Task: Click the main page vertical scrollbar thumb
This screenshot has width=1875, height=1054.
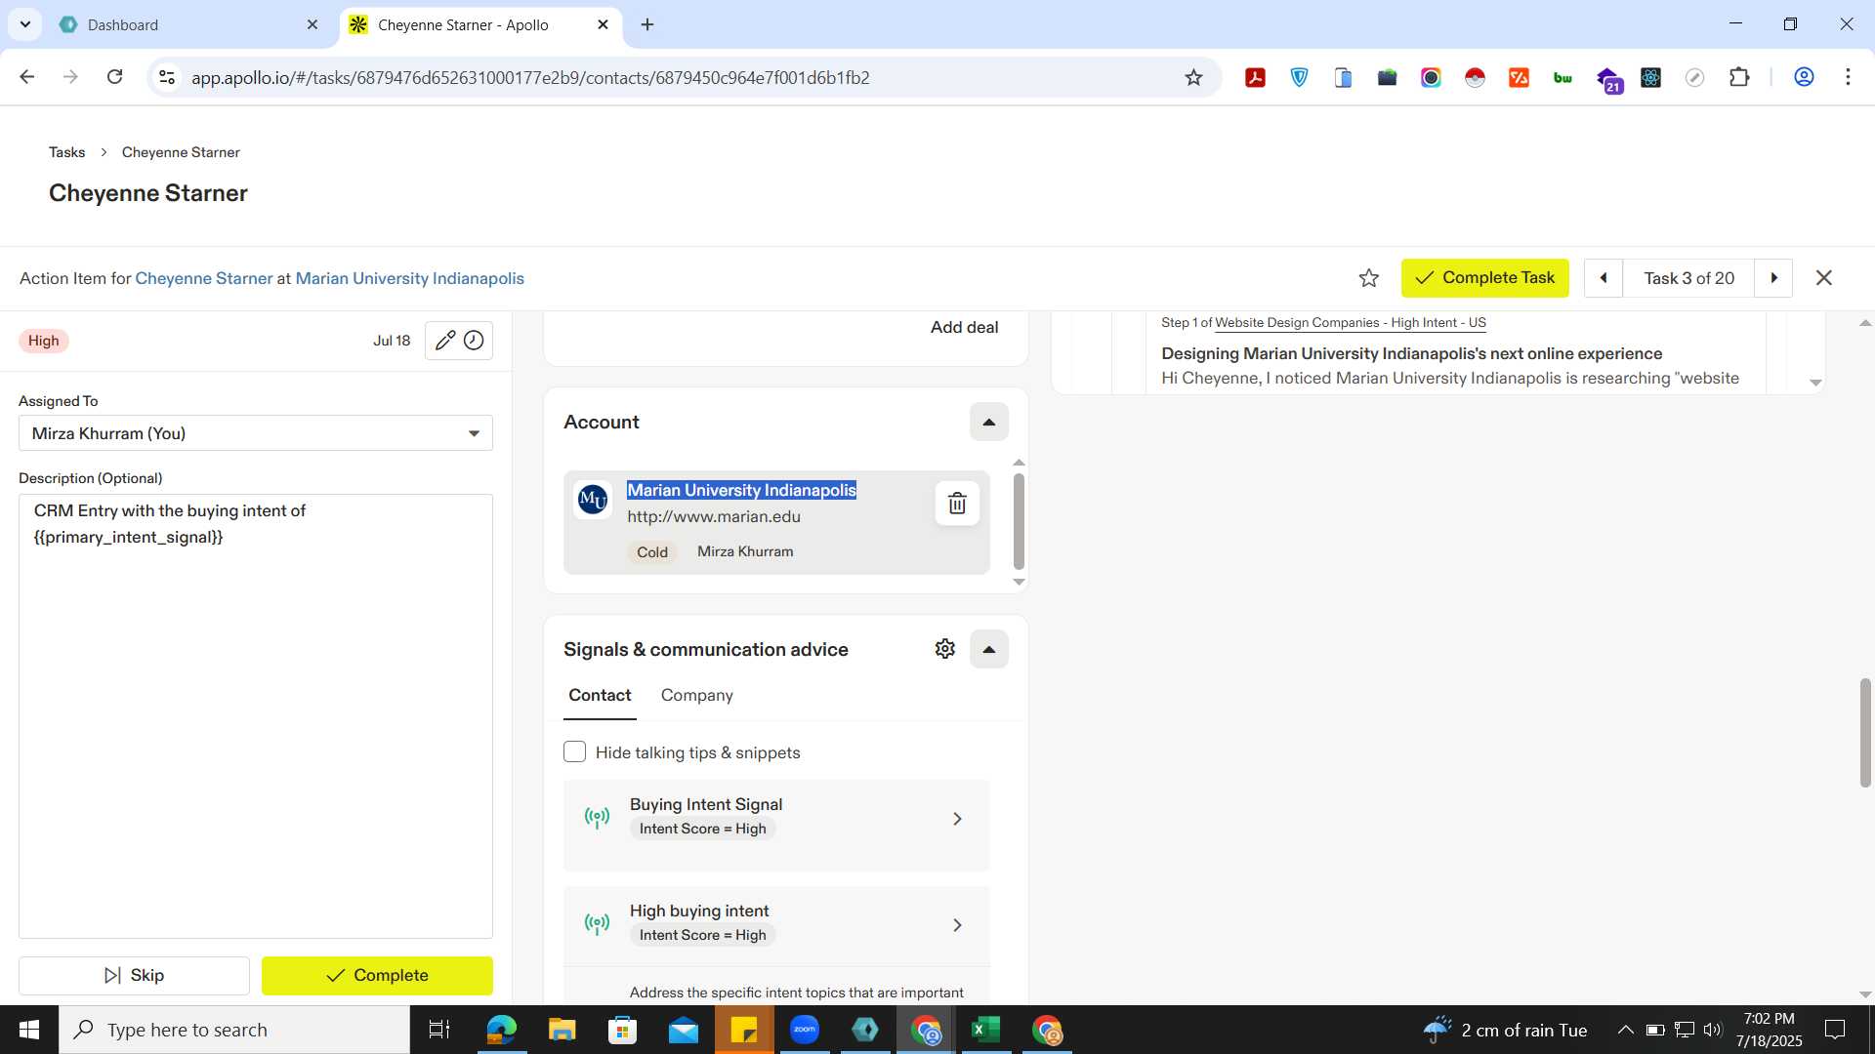Action: point(1865,732)
